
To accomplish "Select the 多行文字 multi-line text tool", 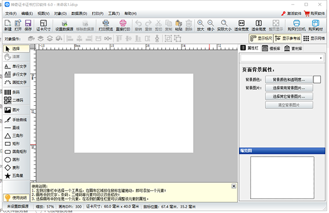I will (x=16, y=74).
